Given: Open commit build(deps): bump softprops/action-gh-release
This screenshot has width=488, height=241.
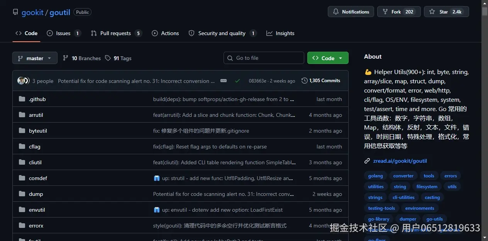Looking at the screenshot, I should click(x=224, y=99).
